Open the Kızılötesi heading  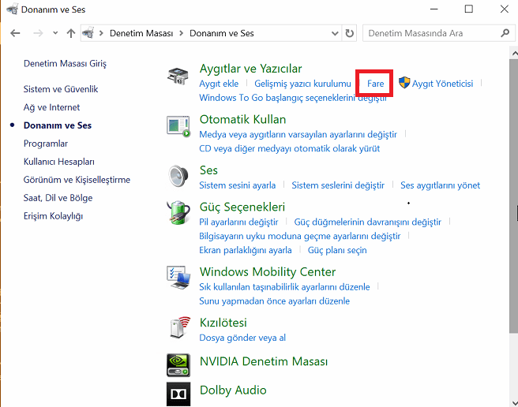coord(223,323)
